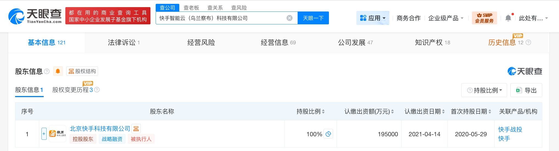
Task: Click the help icon next to 股东信息 heading
Action: point(47,71)
